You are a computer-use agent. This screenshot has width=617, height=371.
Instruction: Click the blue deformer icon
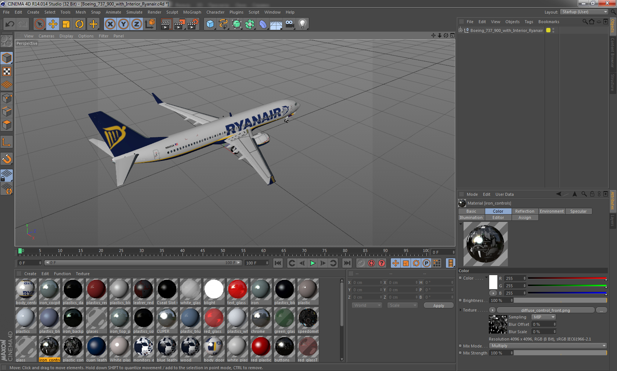pos(263,24)
